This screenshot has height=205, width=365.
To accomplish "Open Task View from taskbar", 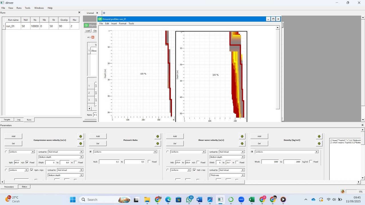I will tap(136, 200).
